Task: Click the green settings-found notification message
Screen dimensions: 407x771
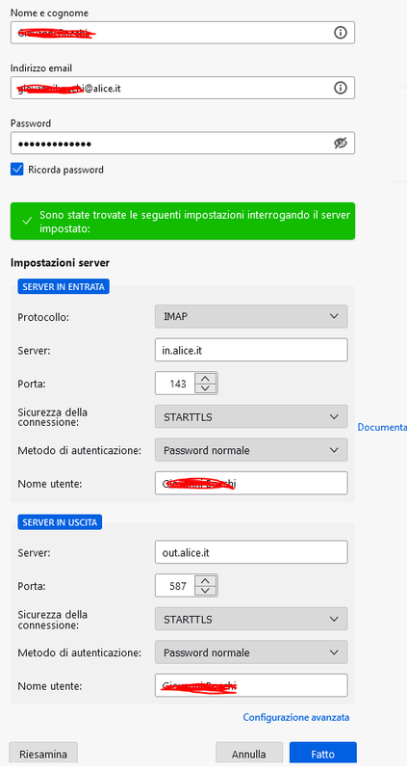Action: (x=183, y=222)
